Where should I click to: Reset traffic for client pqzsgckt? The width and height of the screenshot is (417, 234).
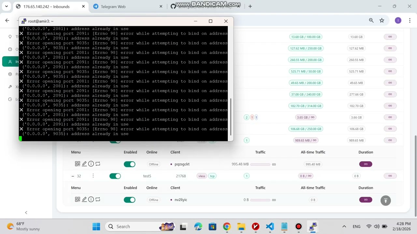[98, 164]
